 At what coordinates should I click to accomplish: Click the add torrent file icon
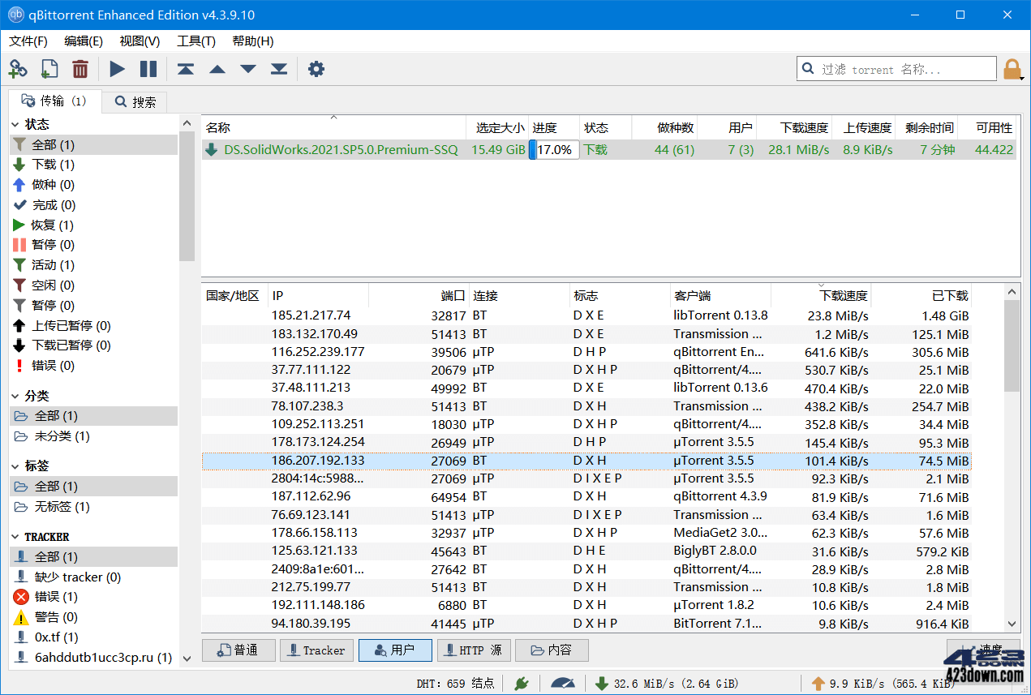[49, 69]
